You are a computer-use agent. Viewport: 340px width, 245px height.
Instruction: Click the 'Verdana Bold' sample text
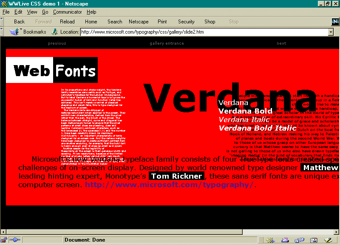pyautogui.click(x=245, y=111)
